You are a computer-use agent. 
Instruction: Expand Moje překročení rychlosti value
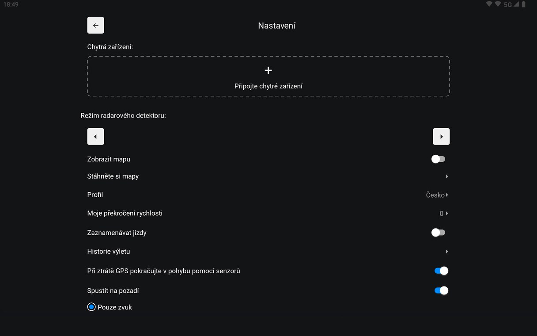pyautogui.click(x=444, y=214)
